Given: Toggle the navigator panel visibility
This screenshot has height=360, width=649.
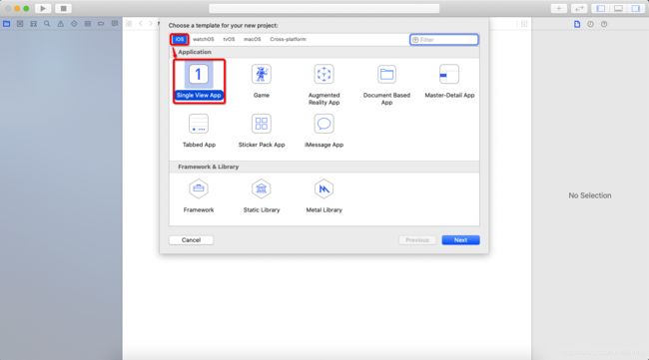Looking at the screenshot, I should 600,8.
